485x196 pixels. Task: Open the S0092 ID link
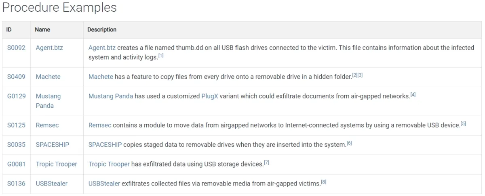click(x=16, y=48)
